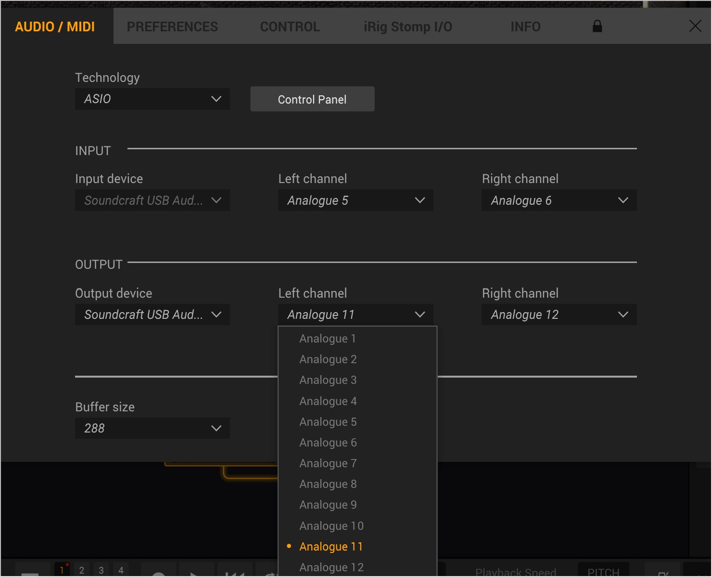
Task: Select track slot 3 in transport bar
Action: [x=102, y=570]
